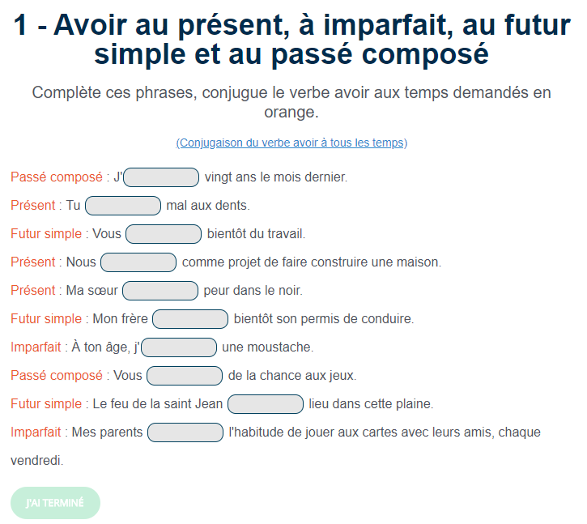This screenshot has height=524, width=587.
Task: Select the blank after 'Ma sœur'
Action: (160, 291)
